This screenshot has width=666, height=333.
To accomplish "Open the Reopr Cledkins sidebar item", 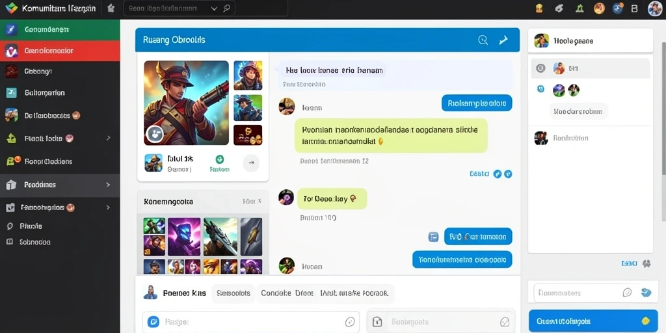I will [60, 161].
